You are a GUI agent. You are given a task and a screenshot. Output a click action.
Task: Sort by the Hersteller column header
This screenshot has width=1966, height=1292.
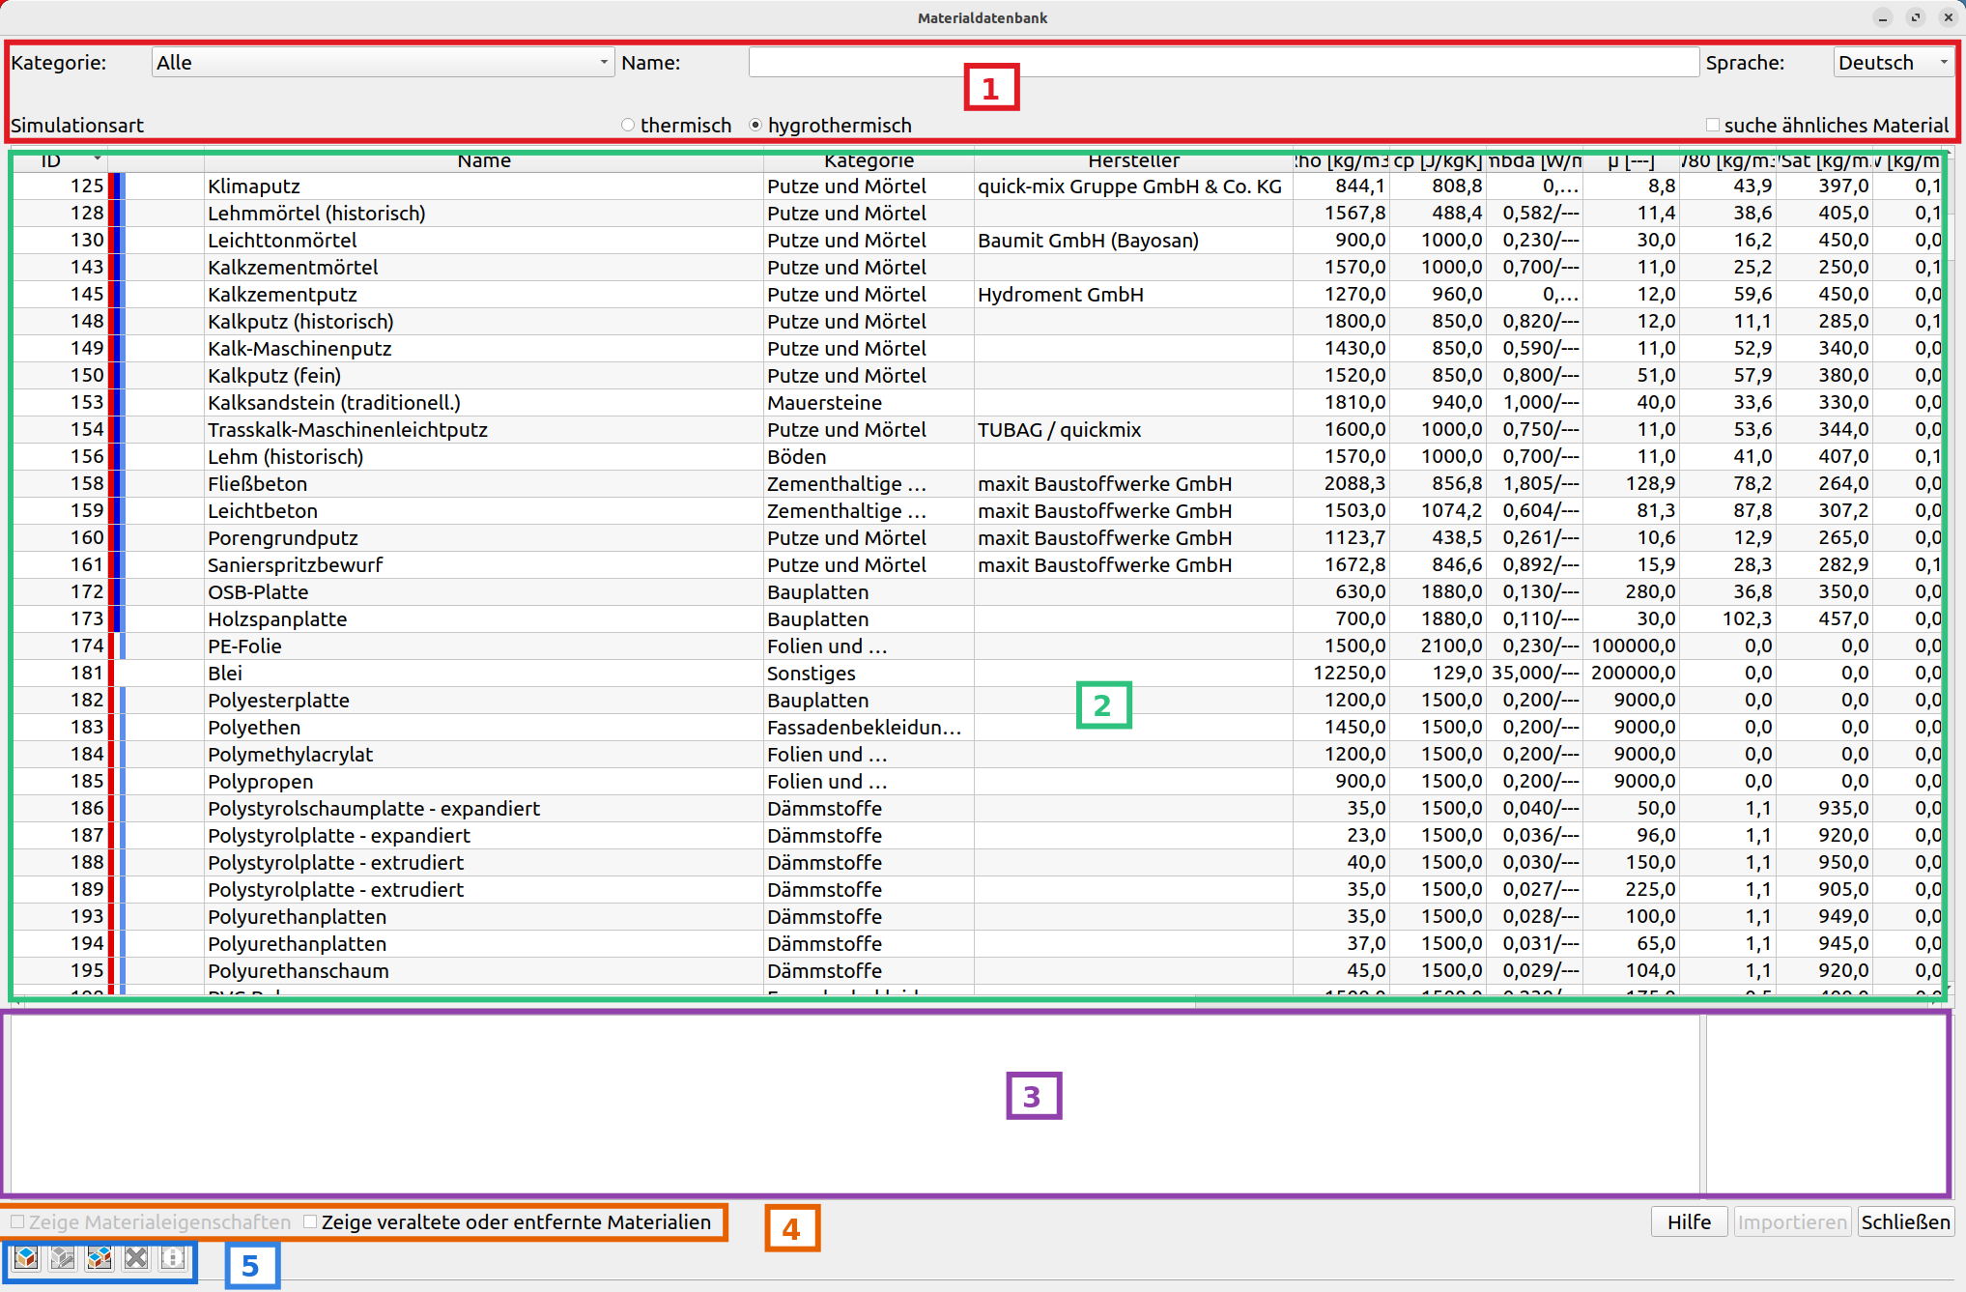click(1133, 161)
